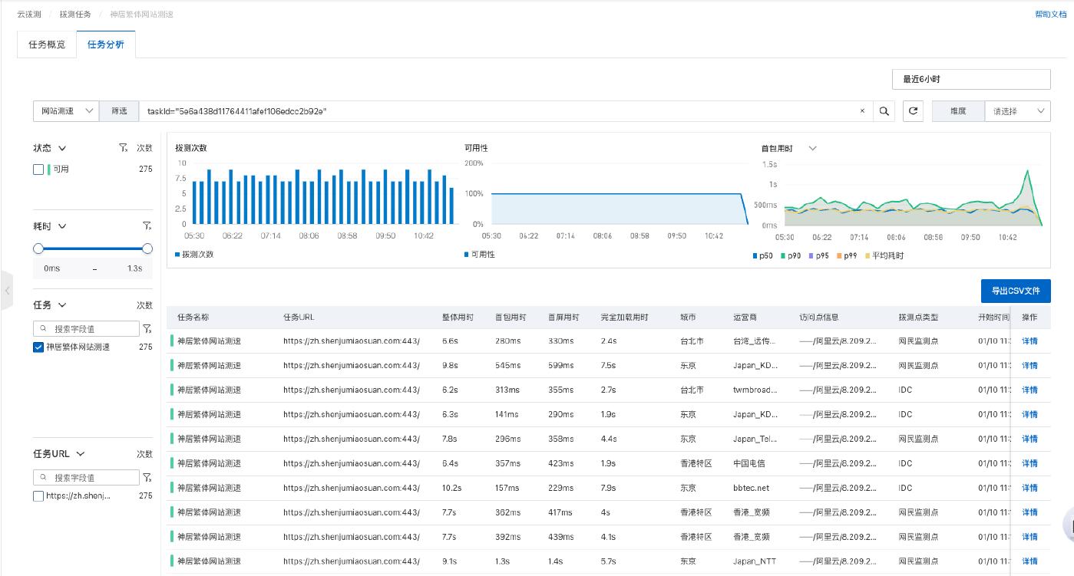Click the filter icon beside 状态 section

pyautogui.click(x=124, y=148)
